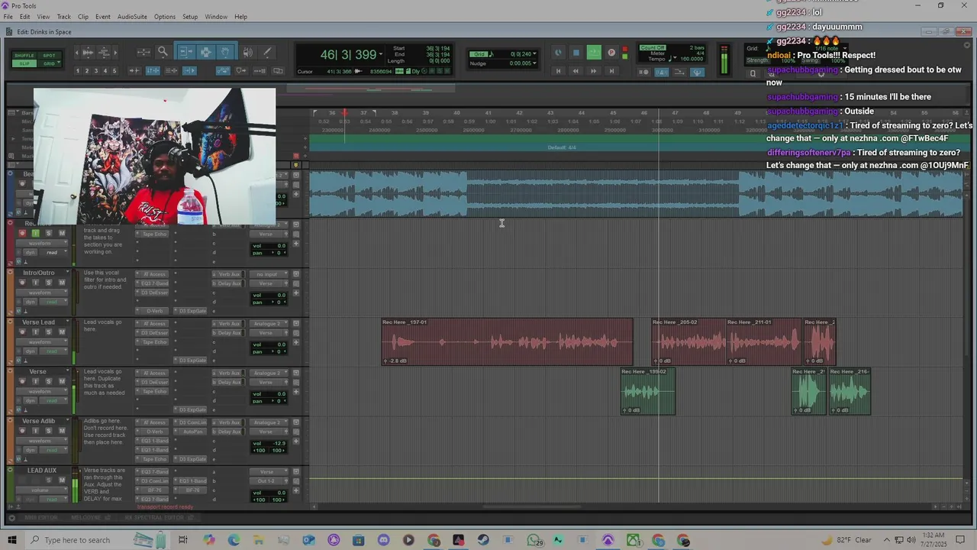Click bar 40 on timeline ruler
This screenshot has width=977, height=550.
tap(457, 113)
